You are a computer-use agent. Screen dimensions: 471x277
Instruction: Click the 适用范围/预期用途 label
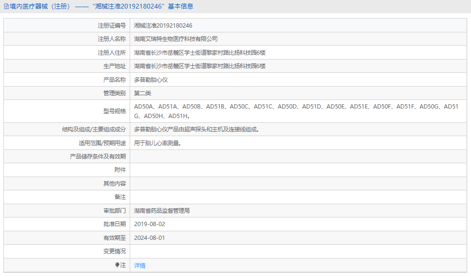pos(102,143)
